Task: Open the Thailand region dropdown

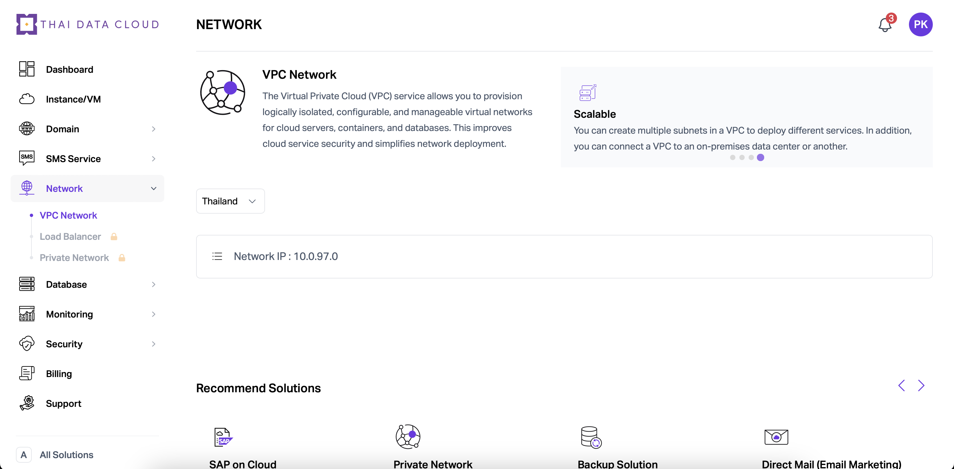Action: (x=230, y=201)
